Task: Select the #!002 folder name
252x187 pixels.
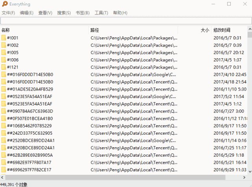Action: tap(13, 45)
